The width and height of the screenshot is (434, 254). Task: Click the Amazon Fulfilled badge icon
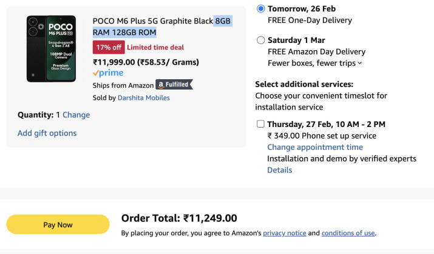174,85
